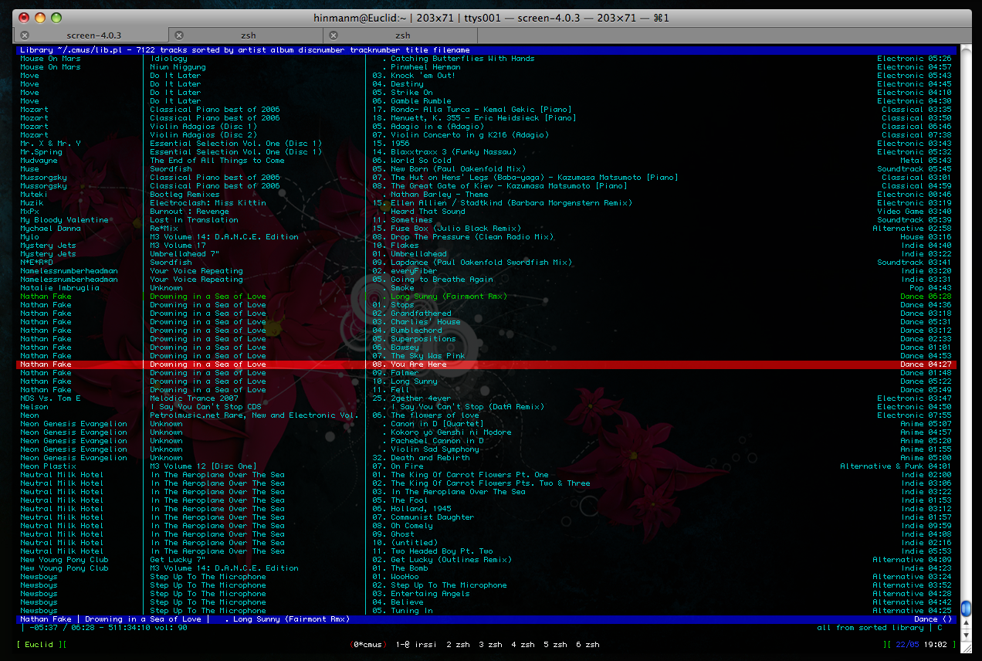Switch to the screen-4.0.3 tab
The width and height of the screenshot is (982, 661).
93,36
